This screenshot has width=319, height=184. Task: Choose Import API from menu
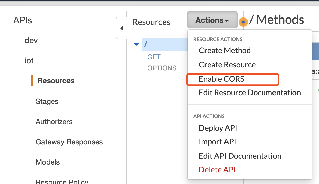(217, 142)
